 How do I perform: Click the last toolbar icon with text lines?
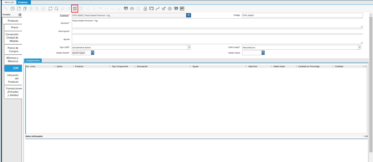pyautogui.click(x=182, y=9)
